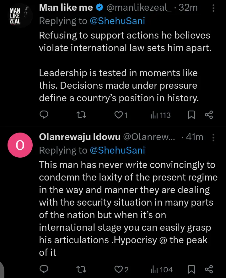
Task: Open the Man Like Zeal profile picture
Action: [x=19, y=16]
